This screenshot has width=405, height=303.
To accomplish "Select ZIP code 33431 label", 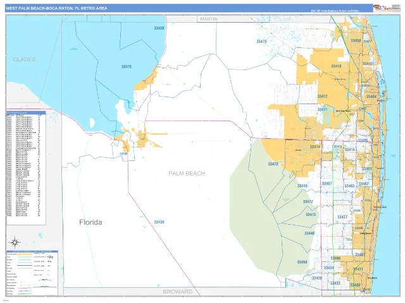I will (358, 270).
